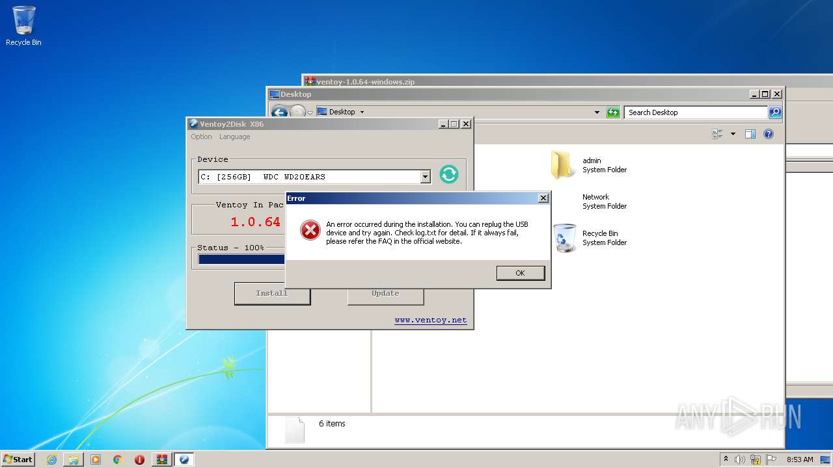
Task: Launch Internet Explorer from the taskbar
Action: [x=51, y=460]
